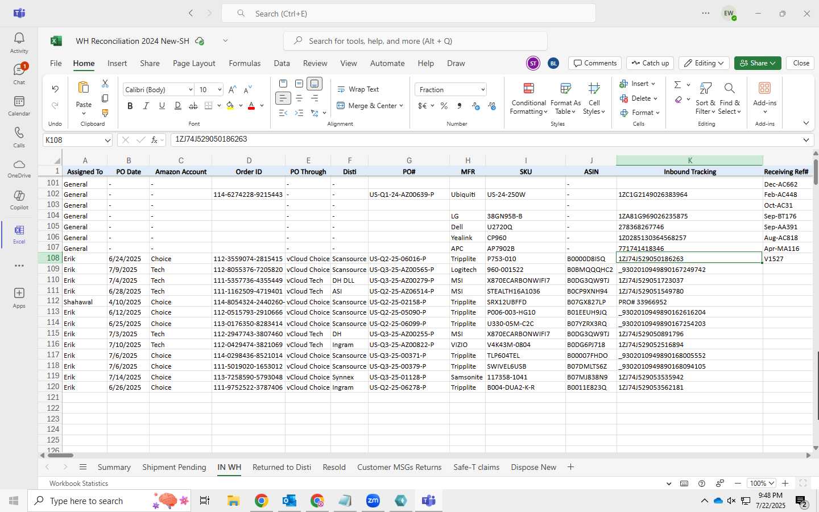Click the Zoom app icon in taskbar
Screen dimensions: 819x512
point(373,501)
